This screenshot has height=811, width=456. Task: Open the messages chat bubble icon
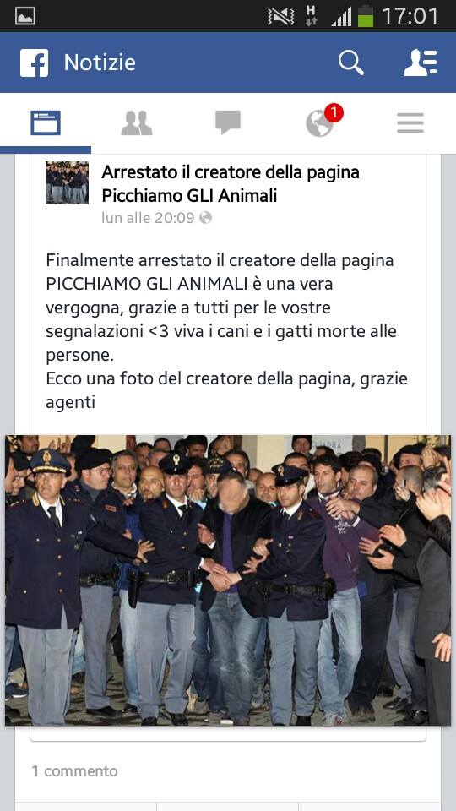pos(228,123)
